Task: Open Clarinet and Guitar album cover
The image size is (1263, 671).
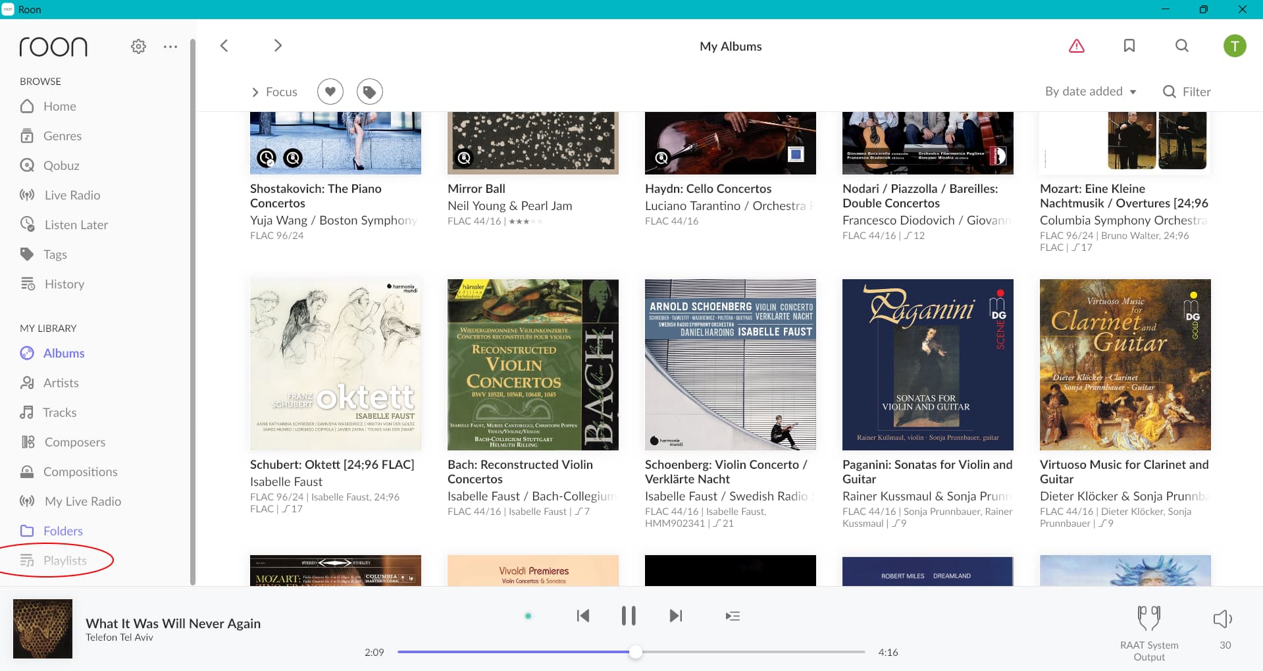Action: point(1125,365)
